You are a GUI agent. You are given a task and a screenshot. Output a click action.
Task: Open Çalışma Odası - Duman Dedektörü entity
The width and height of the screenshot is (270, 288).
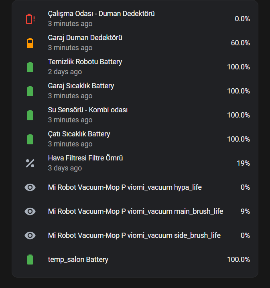(x=135, y=19)
